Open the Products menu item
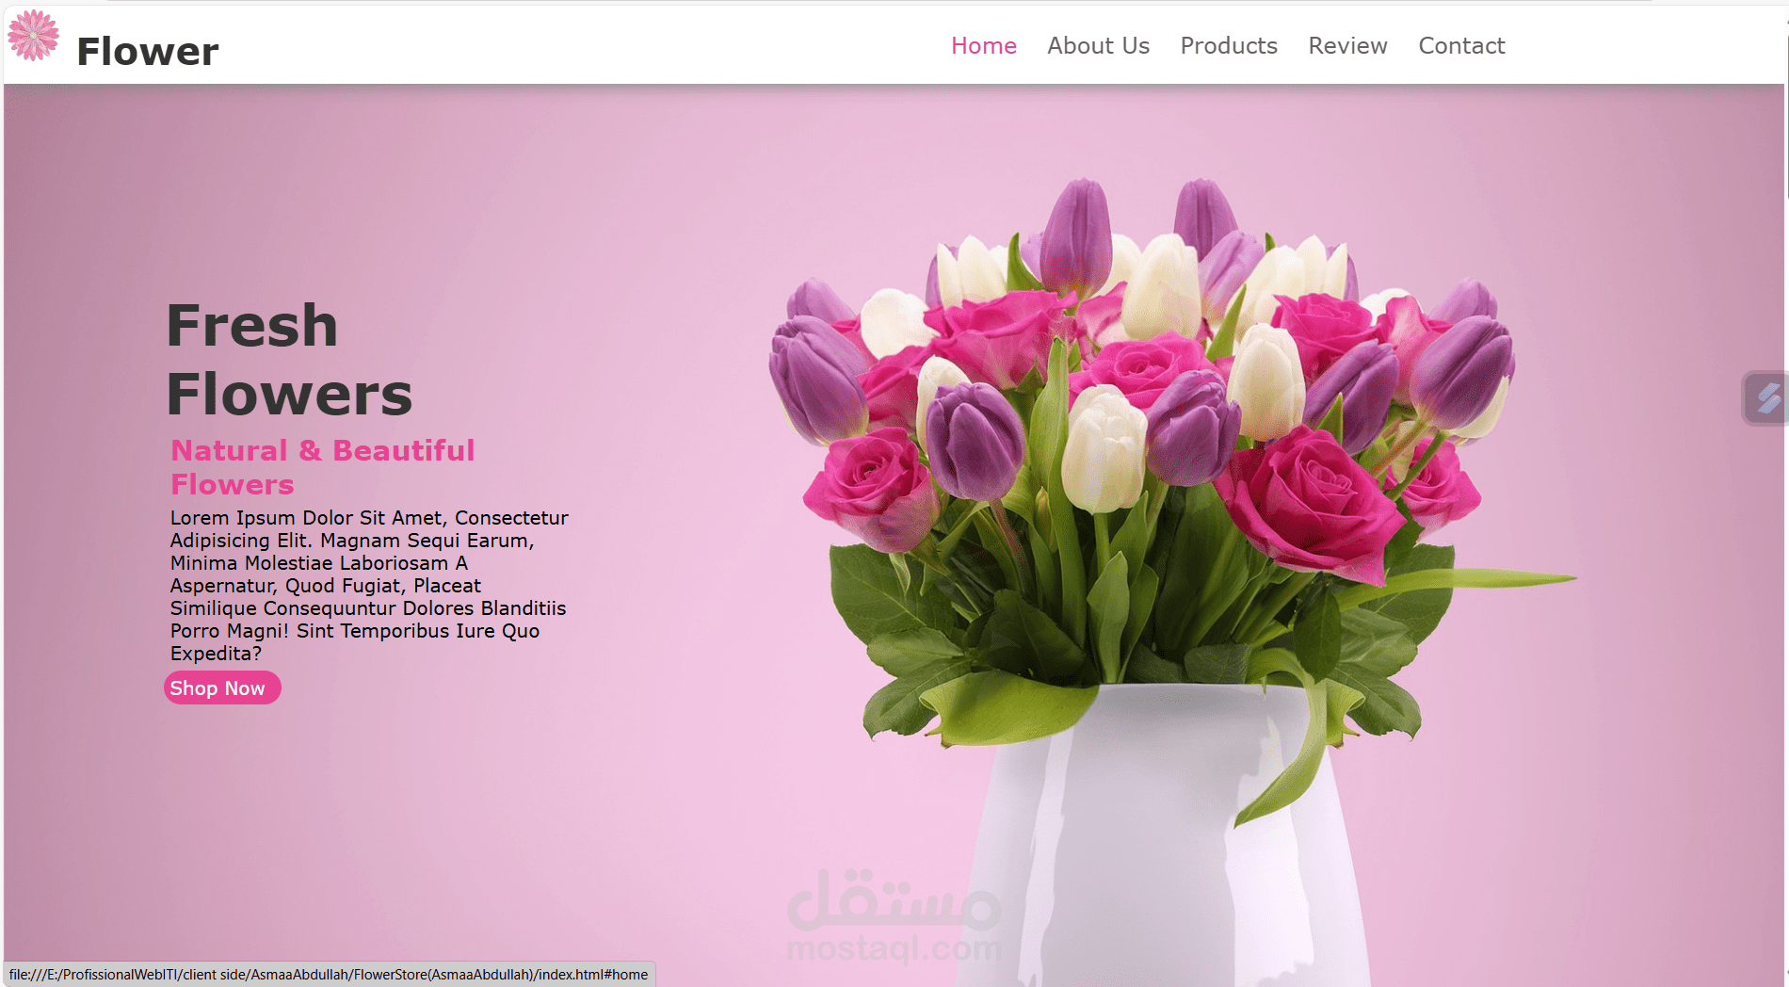Image resolution: width=1789 pixels, height=987 pixels. point(1228,45)
